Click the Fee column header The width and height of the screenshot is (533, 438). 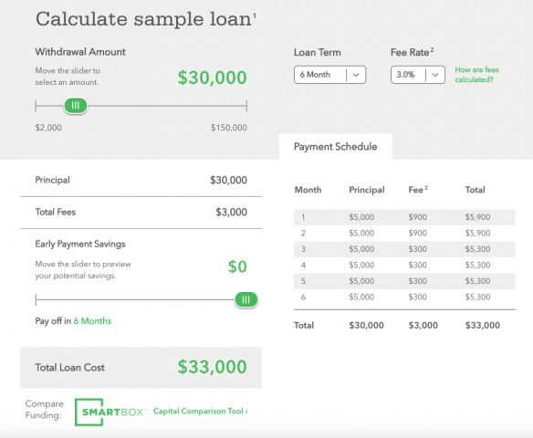(x=418, y=190)
